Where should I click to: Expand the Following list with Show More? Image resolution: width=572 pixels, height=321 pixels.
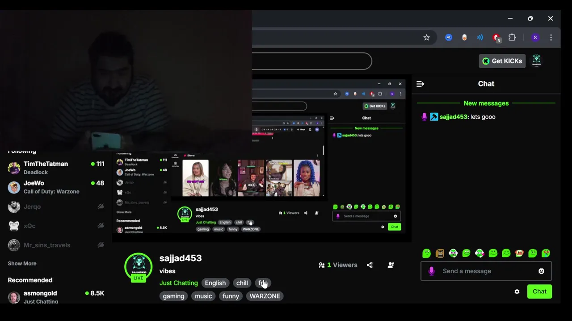tap(22, 263)
